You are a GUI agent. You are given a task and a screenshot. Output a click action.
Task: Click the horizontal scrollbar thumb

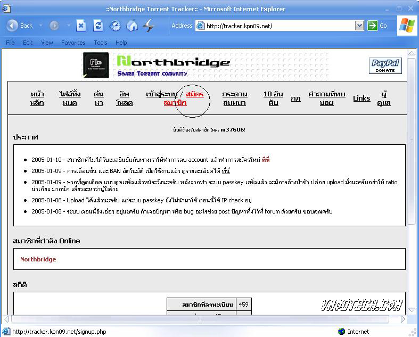pos(200,319)
